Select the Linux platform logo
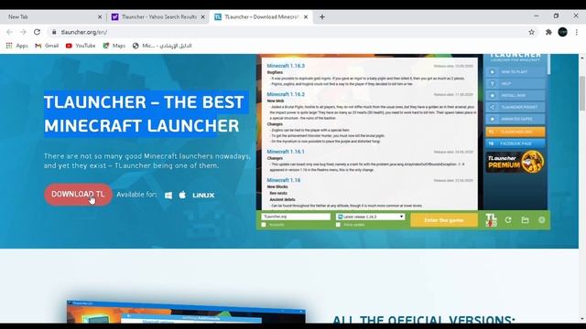Viewport: 586px width, 329px height. [203, 195]
